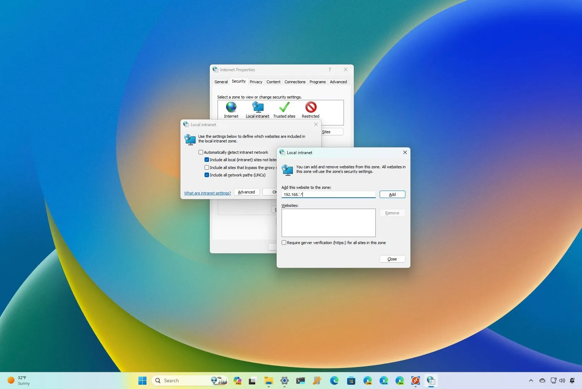The width and height of the screenshot is (582, 389).
Task: Open Windows Terminal from the taskbar
Action: pyautogui.click(x=300, y=380)
